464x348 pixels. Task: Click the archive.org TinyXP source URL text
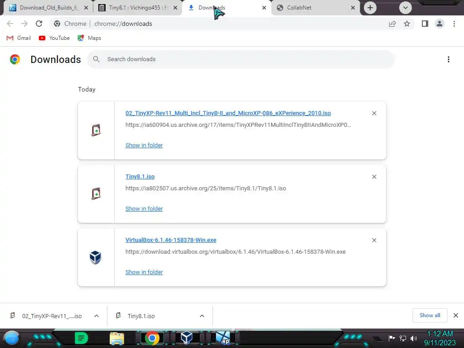point(238,125)
